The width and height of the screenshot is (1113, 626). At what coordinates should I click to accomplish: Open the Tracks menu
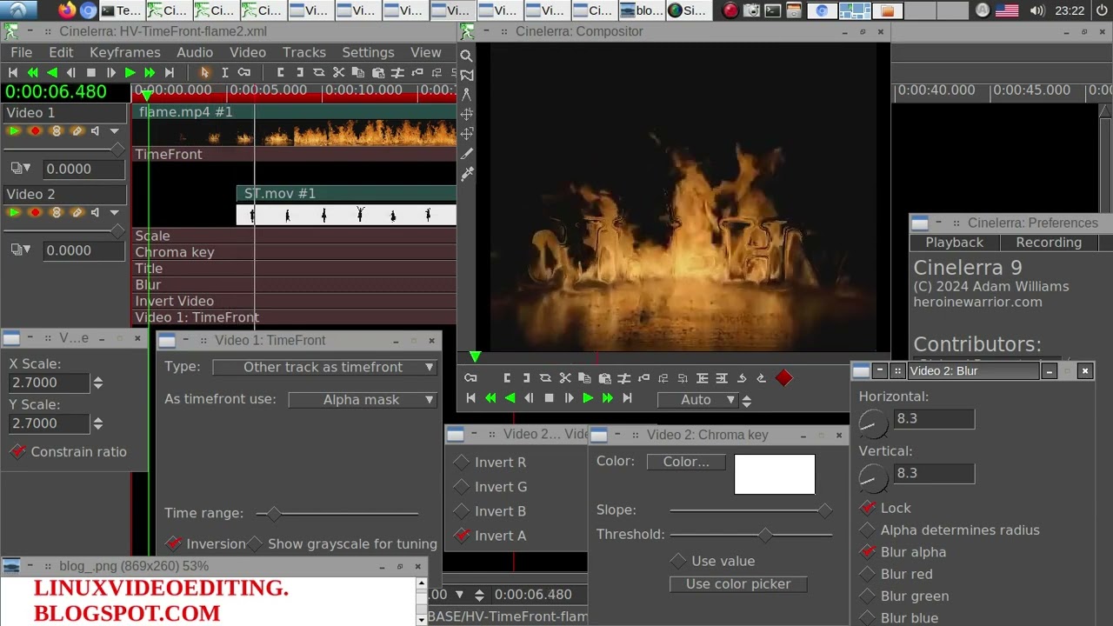[x=304, y=52]
